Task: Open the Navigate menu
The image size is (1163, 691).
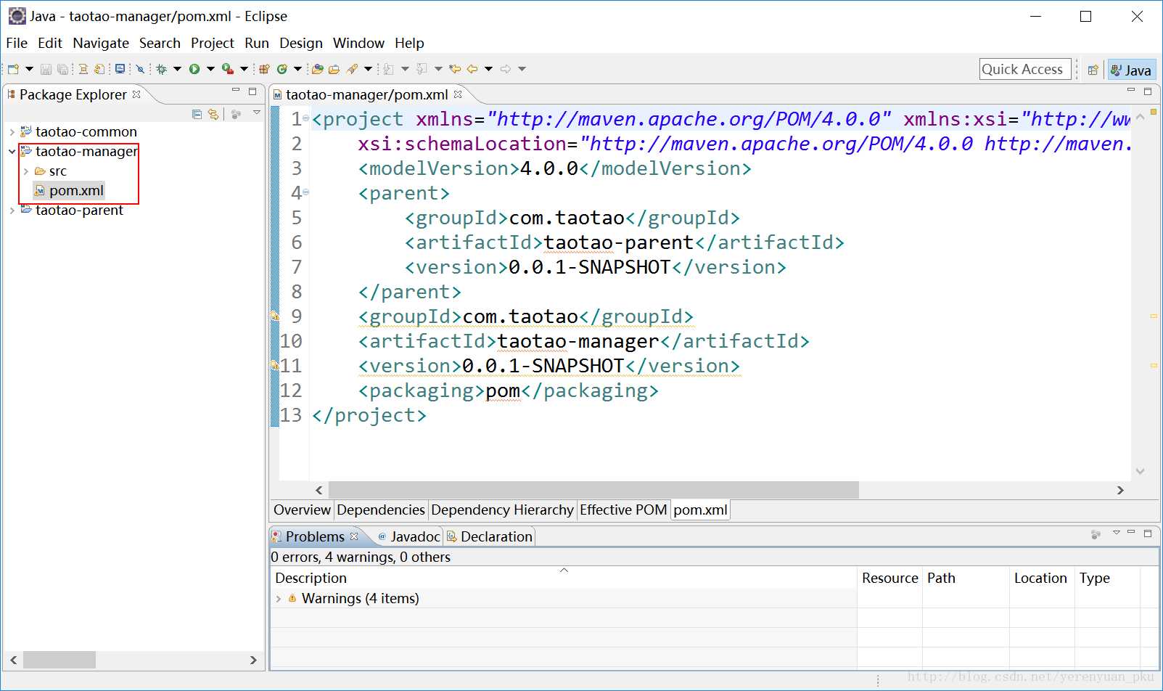Action: 101,43
